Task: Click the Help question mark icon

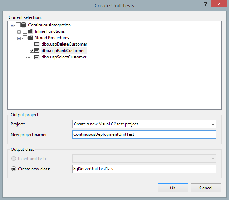Action: [205, 4]
